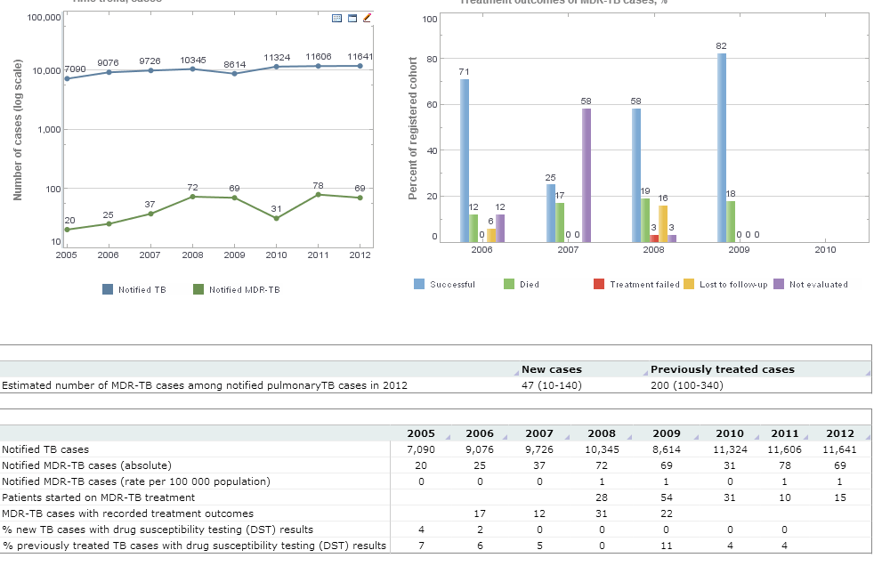Click the New cases column header

pos(552,369)
